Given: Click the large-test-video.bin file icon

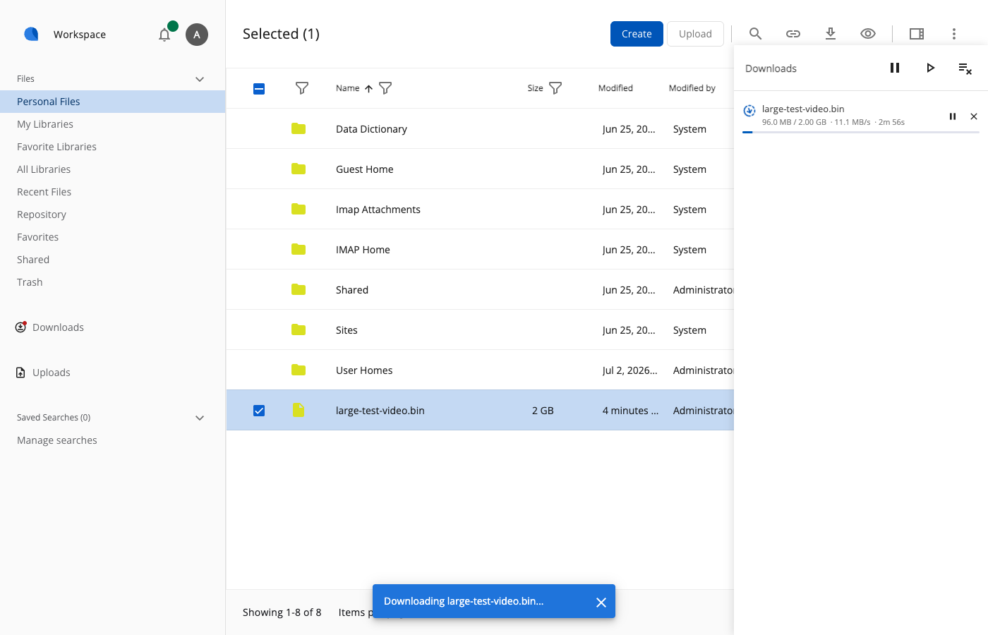Looking at the screenshot, I should 299,410.
